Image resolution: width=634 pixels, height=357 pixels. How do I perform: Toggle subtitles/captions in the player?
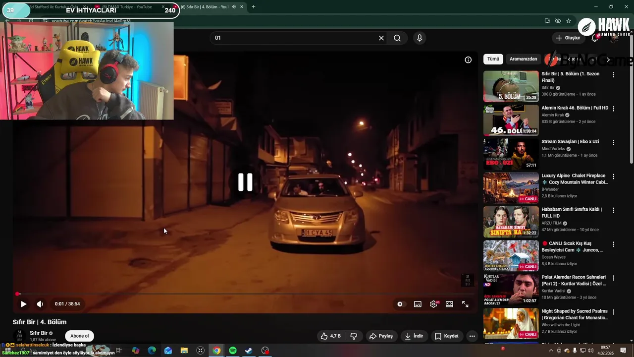[x=418, y=304]
